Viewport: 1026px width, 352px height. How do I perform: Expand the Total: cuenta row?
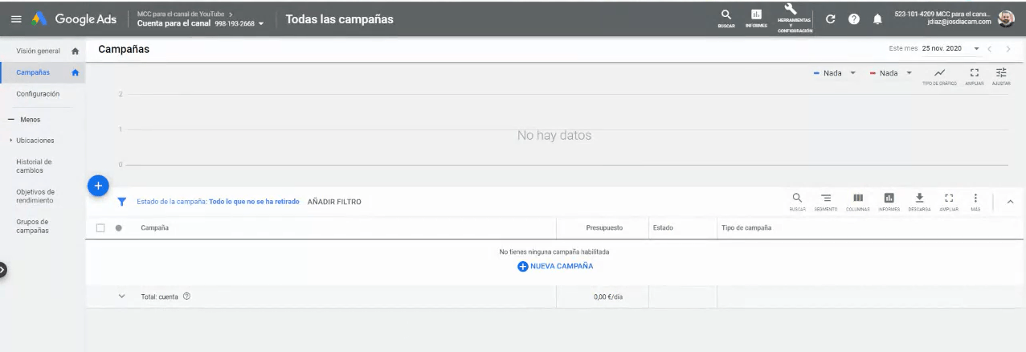pos(122,297)
